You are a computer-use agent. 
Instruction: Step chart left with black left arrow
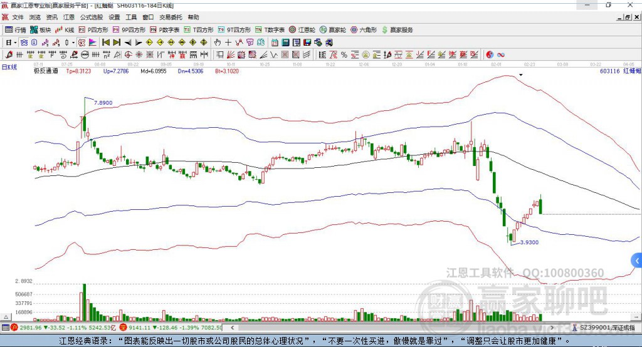(128, 43)
